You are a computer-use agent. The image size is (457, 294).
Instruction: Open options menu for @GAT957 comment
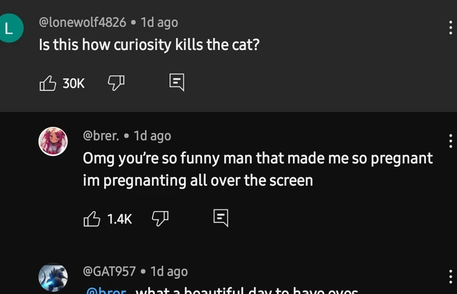[450, 276]
